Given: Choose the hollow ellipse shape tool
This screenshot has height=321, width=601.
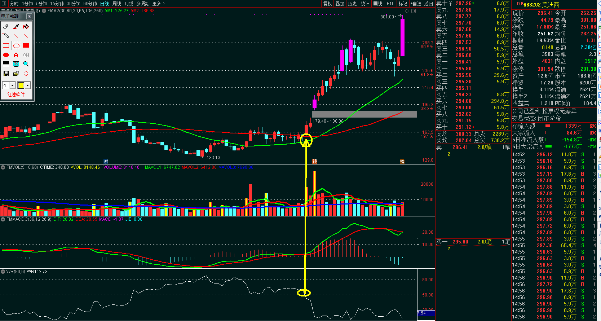Looking at the screenshot, I should (16, 46).
